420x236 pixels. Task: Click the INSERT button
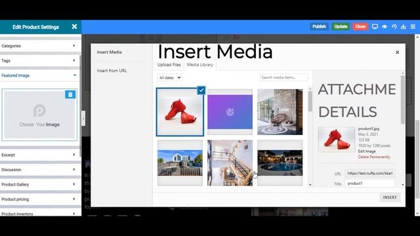(x=389, y=197)
